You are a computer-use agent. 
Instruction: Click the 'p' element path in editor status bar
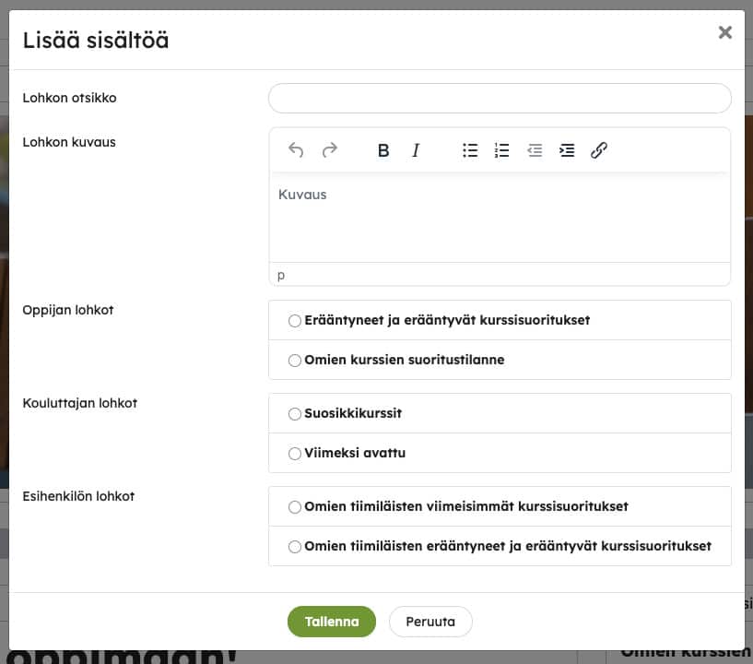point(281,276)
